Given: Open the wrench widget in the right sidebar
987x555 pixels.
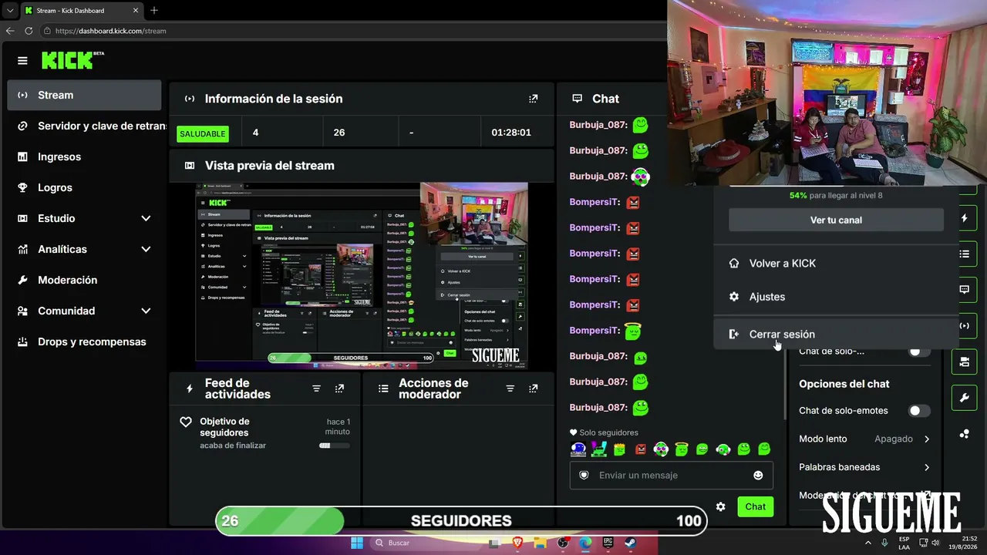Looking at the screenshot, I should pos(964,398).
